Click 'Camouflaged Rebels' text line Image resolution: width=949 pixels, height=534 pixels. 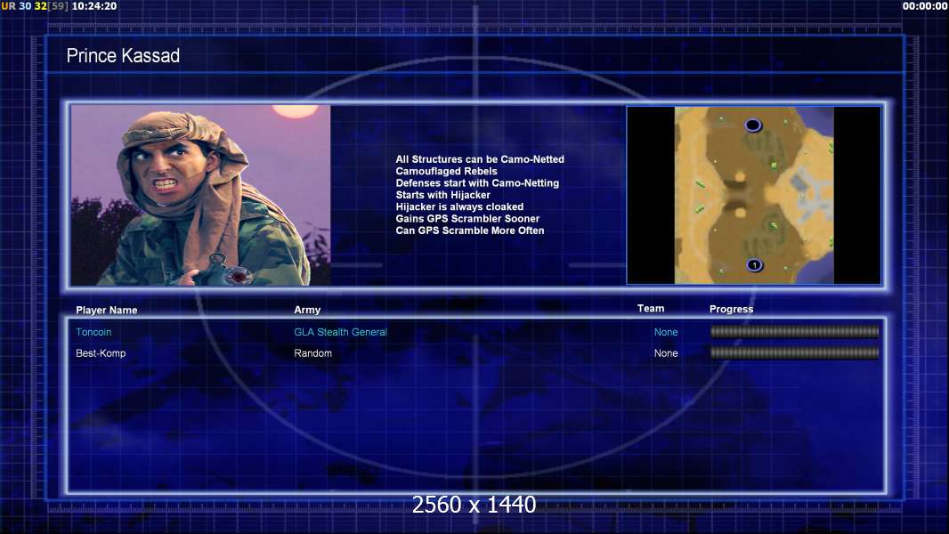(447, 171)
